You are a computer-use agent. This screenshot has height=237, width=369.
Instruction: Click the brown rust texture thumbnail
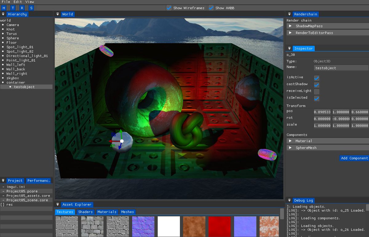(x=194, y=227)
